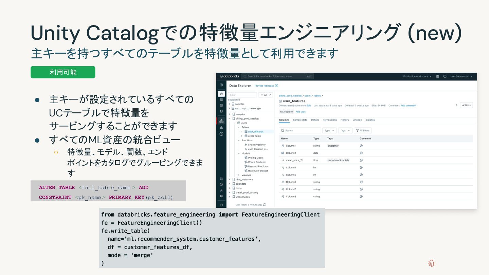Switch to the Sample data tab
This screenshot has height=275, width=489.
(300, 120)
